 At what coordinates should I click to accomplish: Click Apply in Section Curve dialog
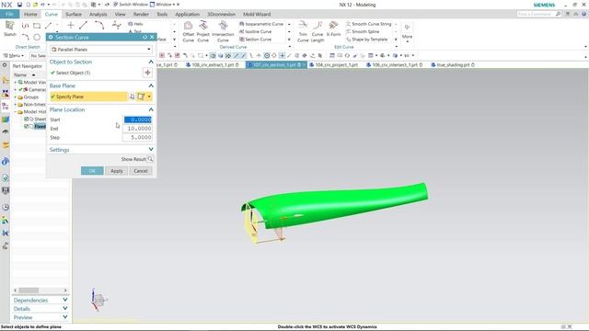click(117, 171)
